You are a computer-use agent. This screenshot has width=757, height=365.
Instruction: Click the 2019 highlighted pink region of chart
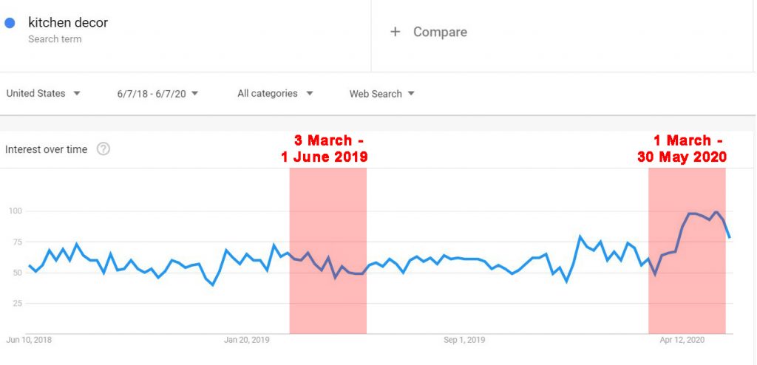(x=327, y=250)
